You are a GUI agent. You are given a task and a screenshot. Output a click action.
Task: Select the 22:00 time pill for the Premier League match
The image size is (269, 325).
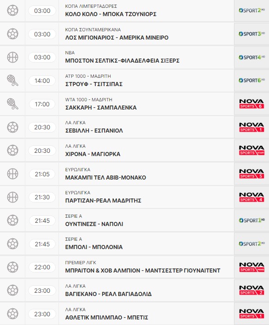(x=42, y=267)
